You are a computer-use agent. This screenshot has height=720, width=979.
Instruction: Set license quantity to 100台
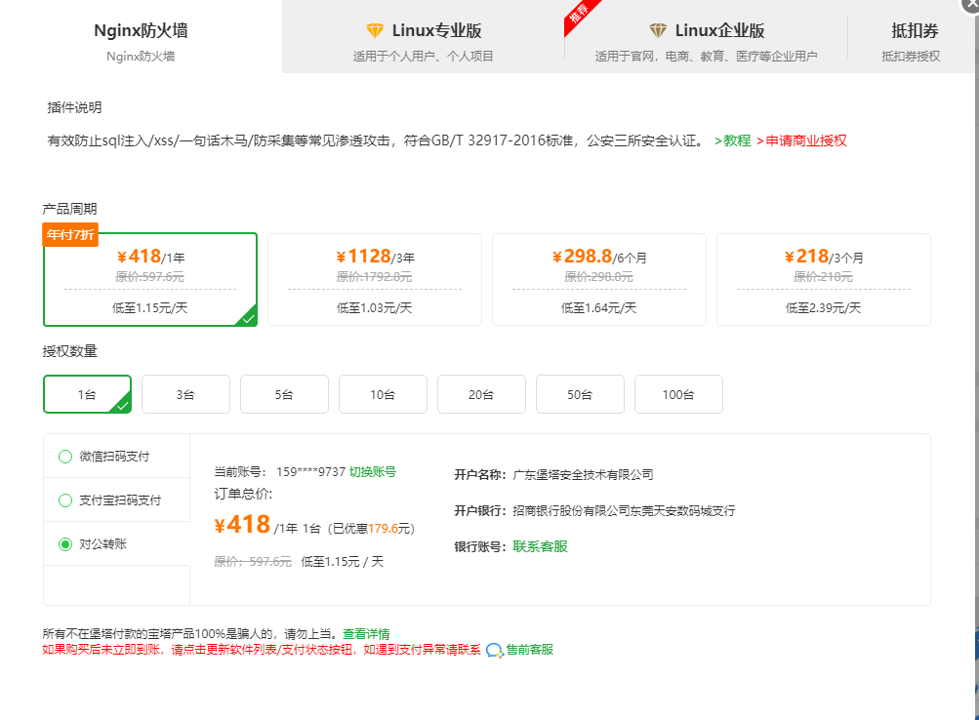pos(678,395)
